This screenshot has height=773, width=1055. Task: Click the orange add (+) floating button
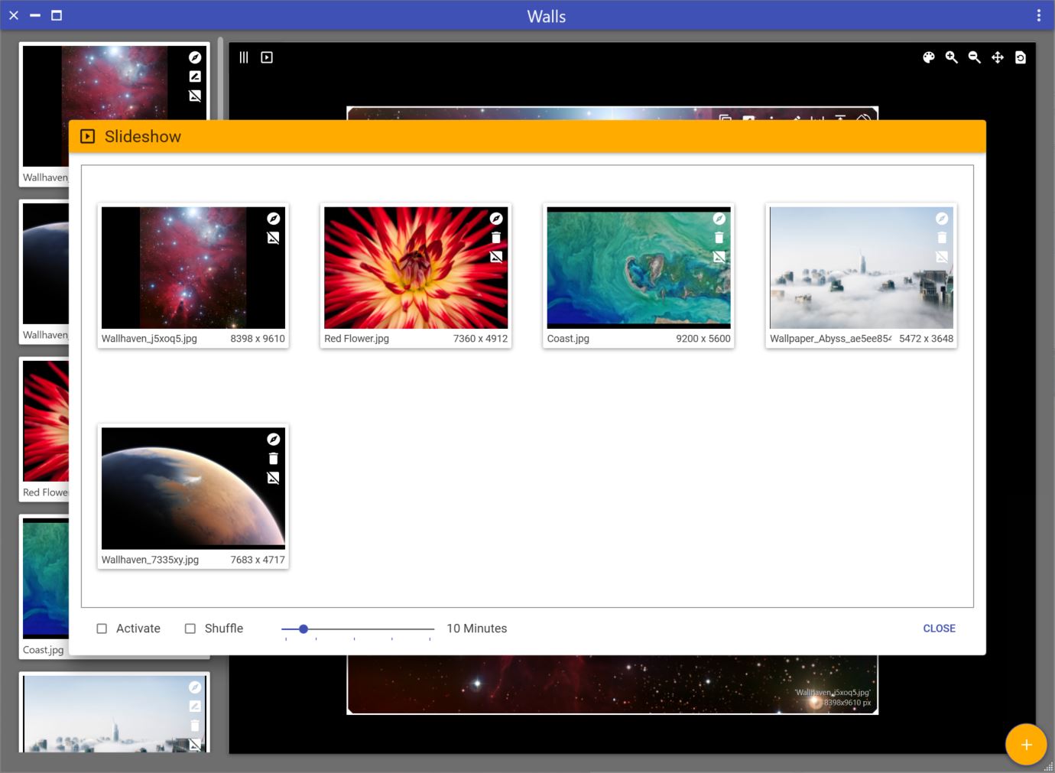coord(1026,745)
